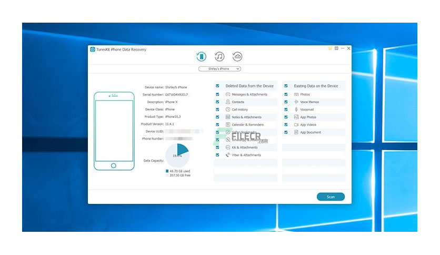Click the Viber & Attachments phone icon
Image resolution: width=440 pixels, height=255 pixels.
point(228,155)
